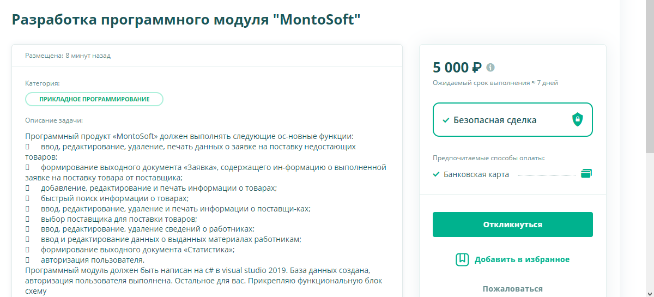Click the green shield lock icon
The image size is (654, 297).
578,120
